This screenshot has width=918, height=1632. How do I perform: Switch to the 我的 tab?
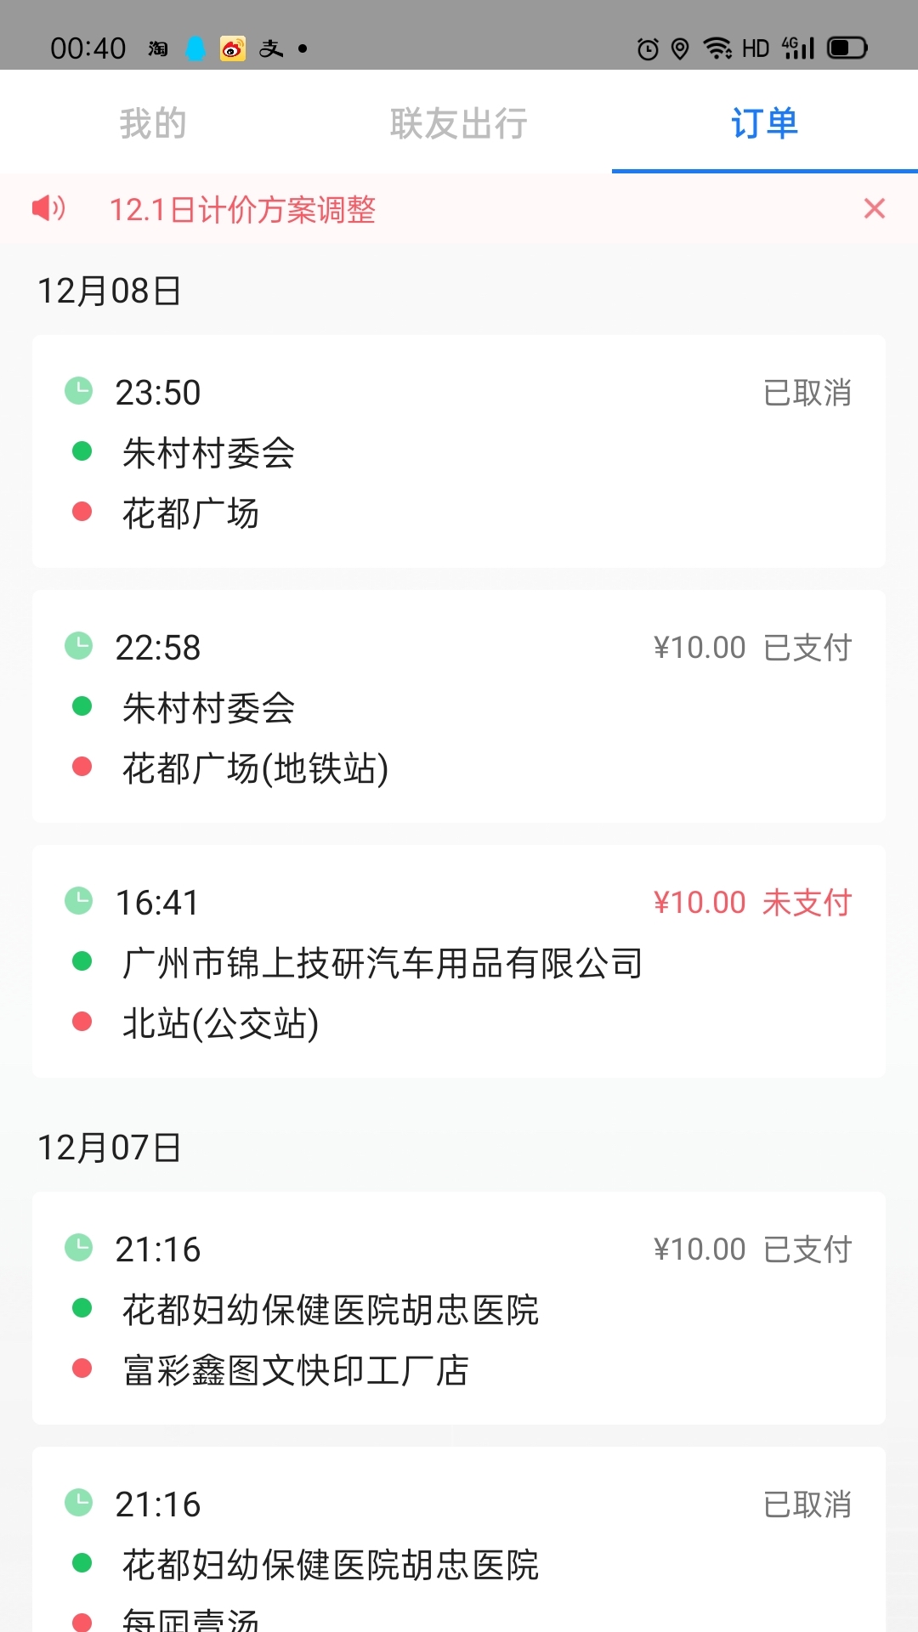tap(153, 123)
